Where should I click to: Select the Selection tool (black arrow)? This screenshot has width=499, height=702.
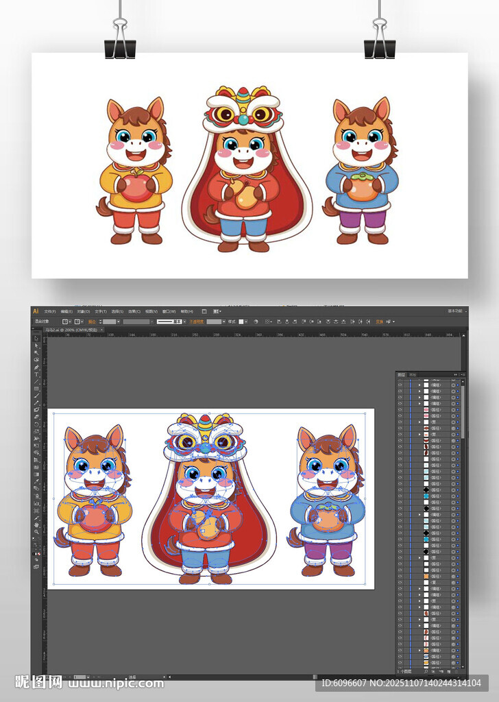pyautogui.click(x=36, y=339)
